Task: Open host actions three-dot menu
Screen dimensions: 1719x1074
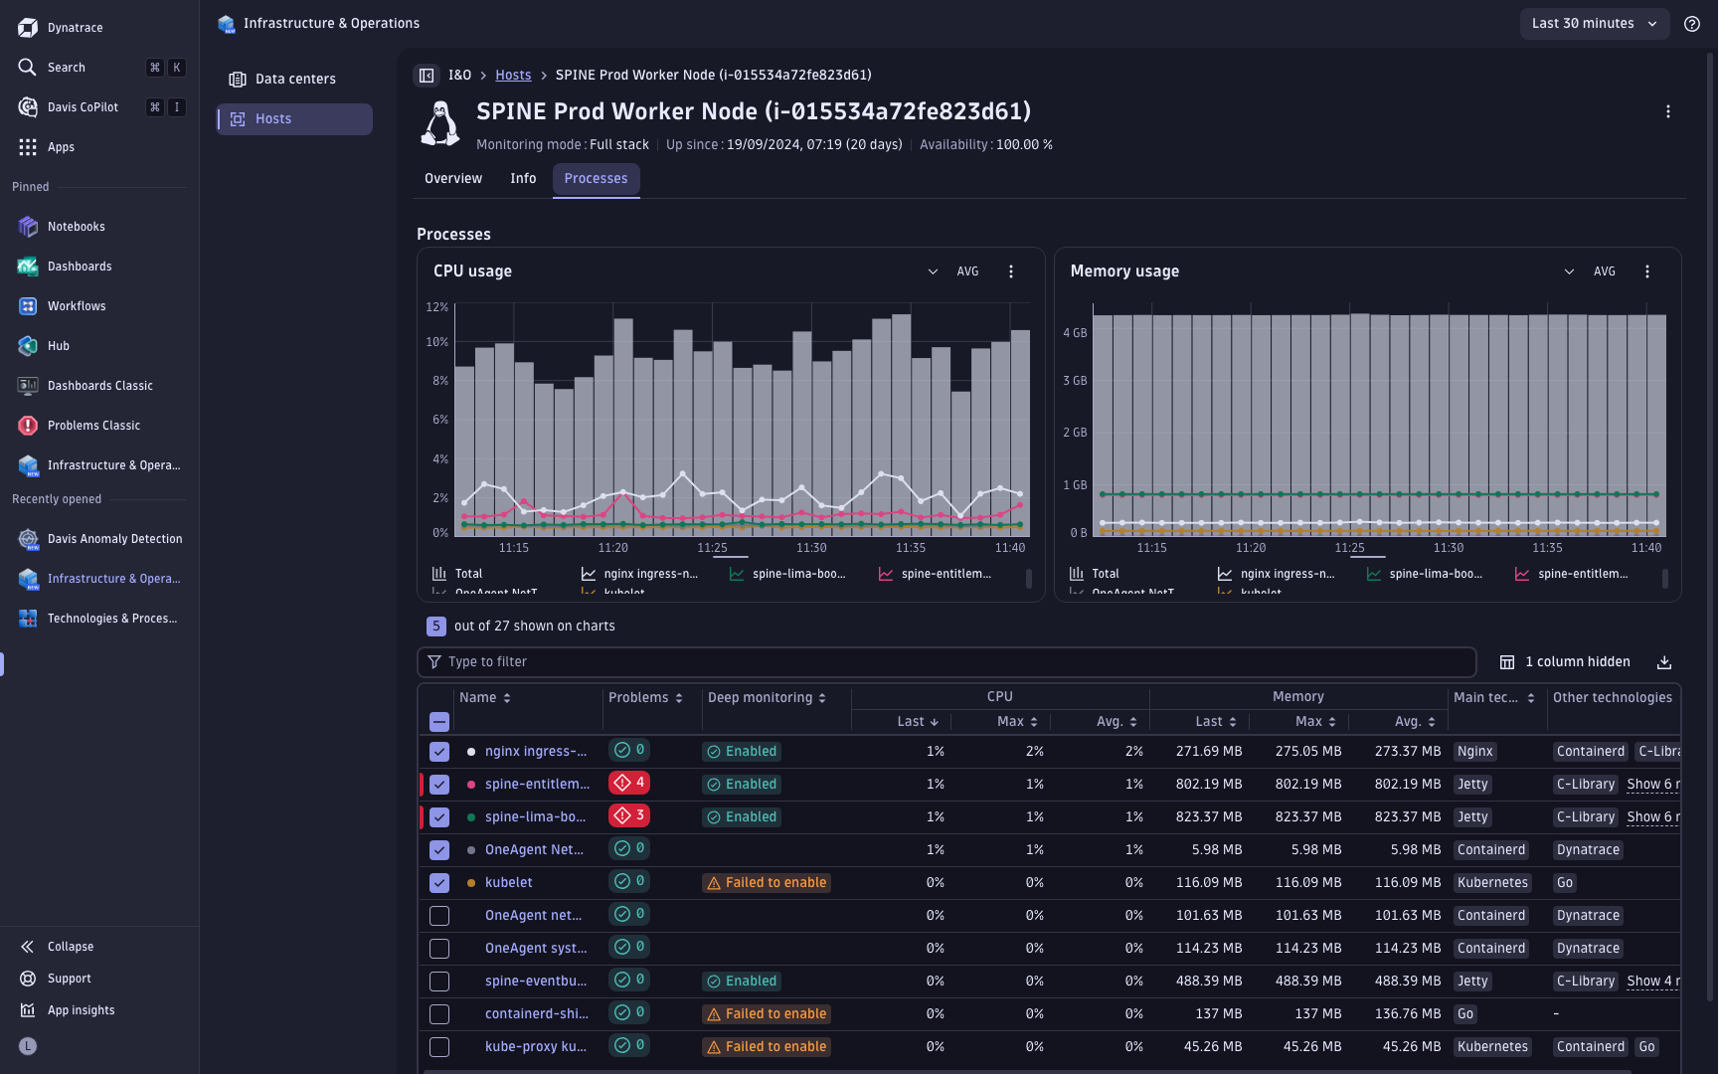Action: coord(1668,111)
